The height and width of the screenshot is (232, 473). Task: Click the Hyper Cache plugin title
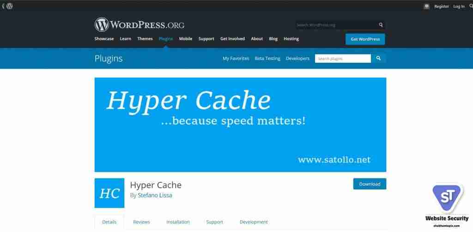pos(156,185)
